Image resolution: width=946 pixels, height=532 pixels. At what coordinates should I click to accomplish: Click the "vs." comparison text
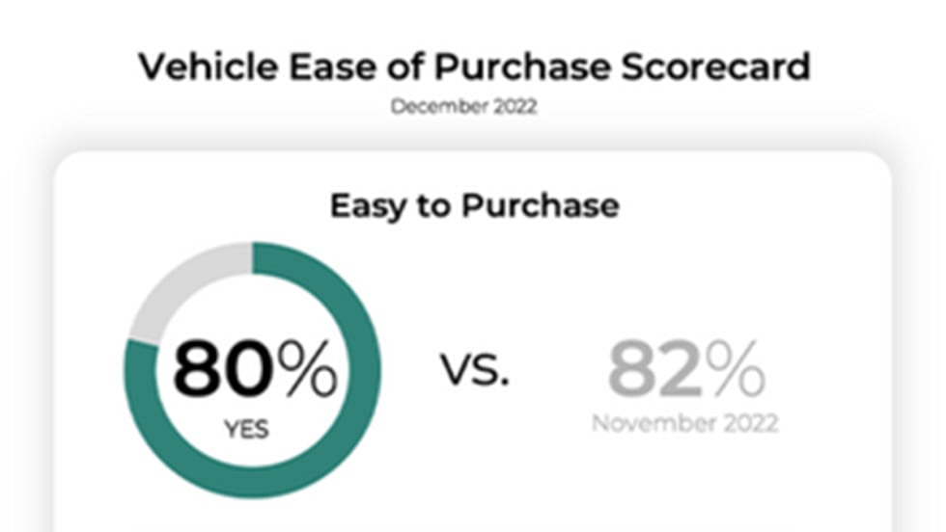click(x=475, y=370)
